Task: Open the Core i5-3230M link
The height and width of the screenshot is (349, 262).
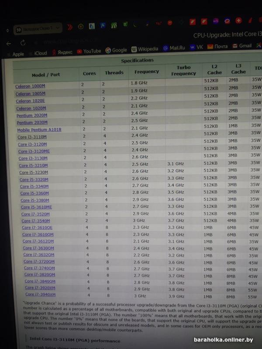Action: coord(34,172)
